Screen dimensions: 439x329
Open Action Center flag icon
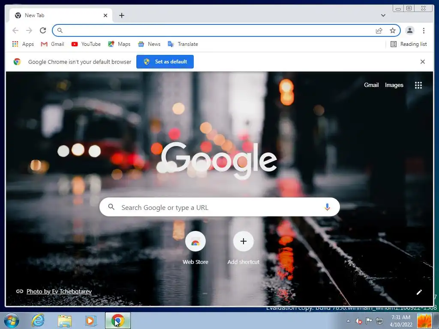coord(369,320)
